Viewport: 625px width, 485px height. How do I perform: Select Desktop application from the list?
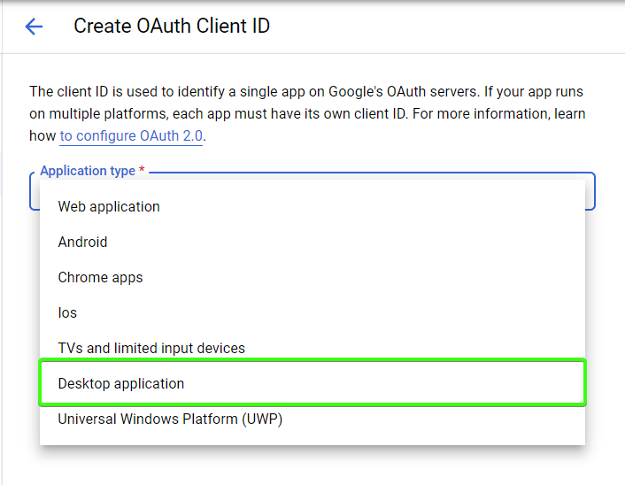(312, 383)
